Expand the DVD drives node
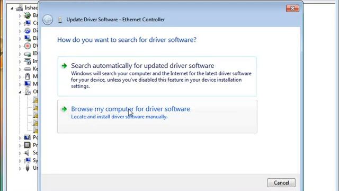The image size is (339, 191). click(20, 46)
